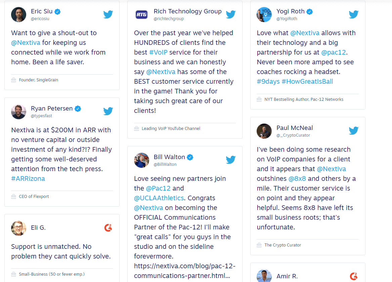Open the @typesfast handle
This screenshot has width=392, height=282.
[x=42, y=116]
